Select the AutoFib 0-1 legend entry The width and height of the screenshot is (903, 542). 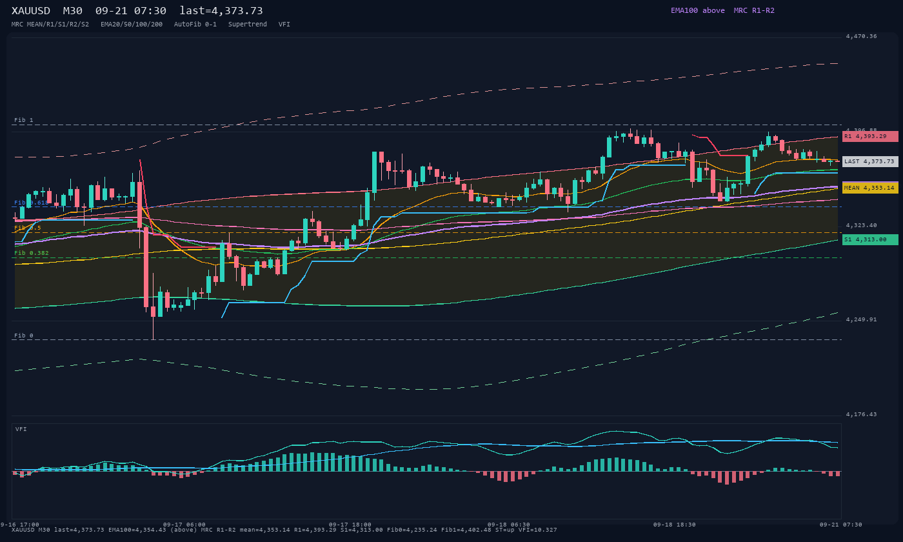click(195, 25)
